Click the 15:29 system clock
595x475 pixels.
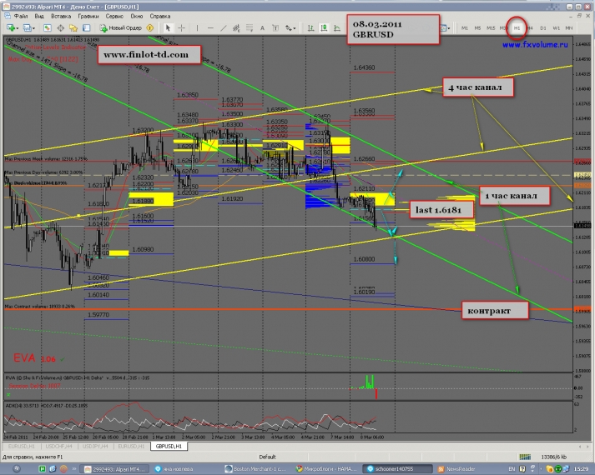582,469
